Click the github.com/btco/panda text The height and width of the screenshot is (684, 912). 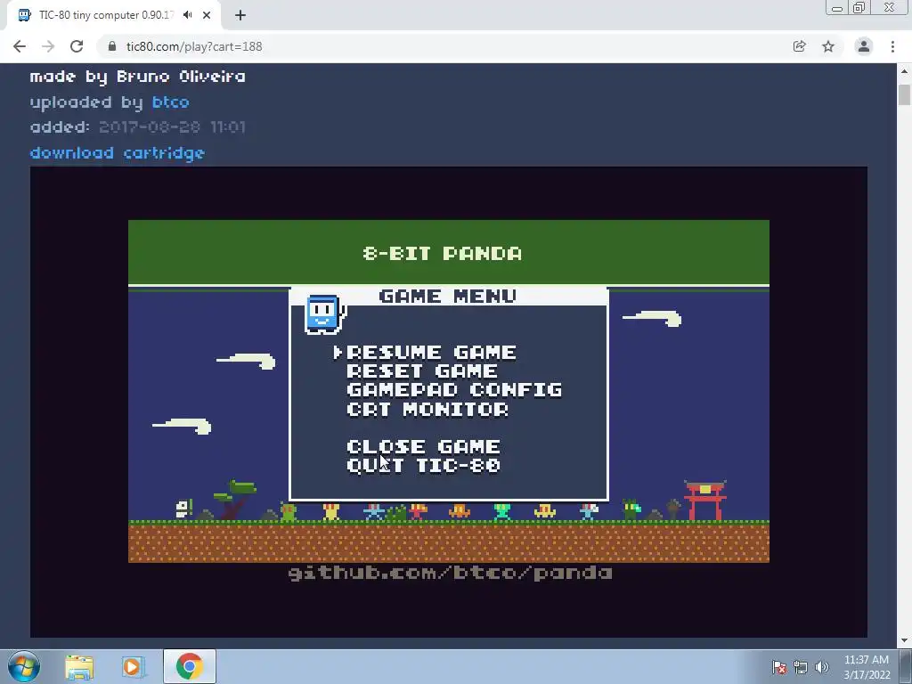click(450, 573)
